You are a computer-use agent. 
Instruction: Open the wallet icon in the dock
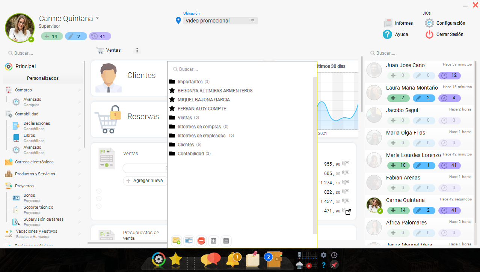[x=273, y=259]
